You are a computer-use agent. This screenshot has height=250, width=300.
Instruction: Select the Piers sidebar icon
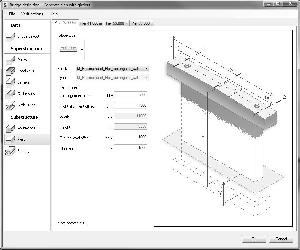point(10,140)
